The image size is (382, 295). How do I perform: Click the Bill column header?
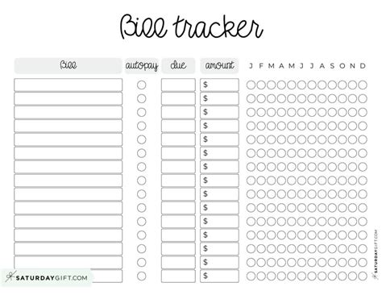click(x=68, y=65)
